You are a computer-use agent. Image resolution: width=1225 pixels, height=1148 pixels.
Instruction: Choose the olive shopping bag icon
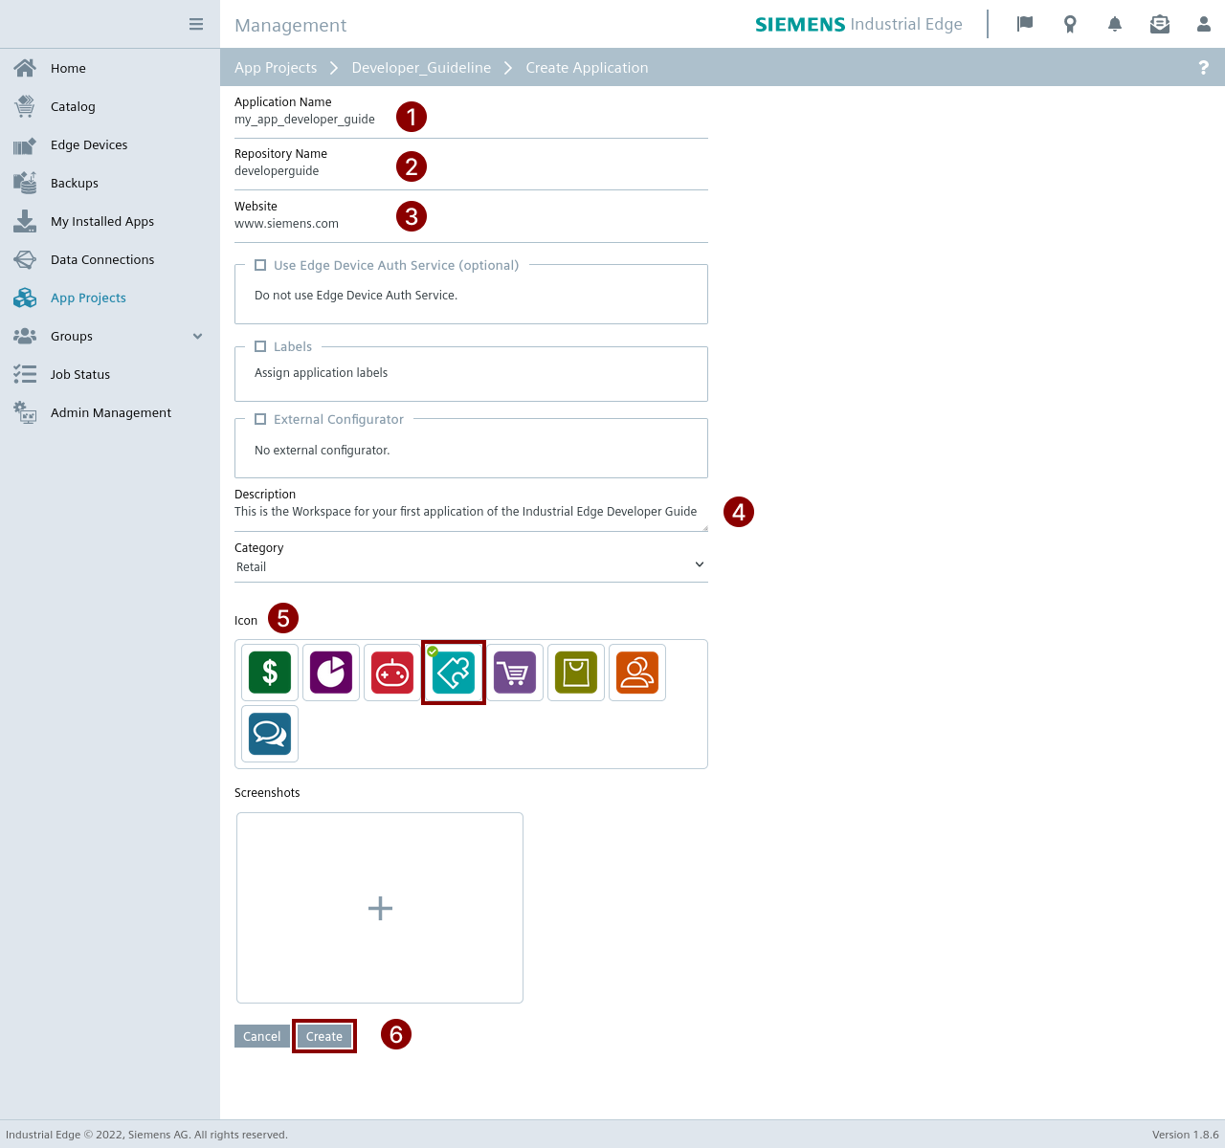[576, 673]
